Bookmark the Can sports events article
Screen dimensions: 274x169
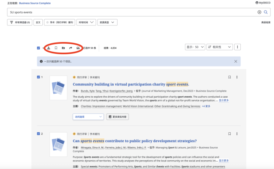point(229,134)
